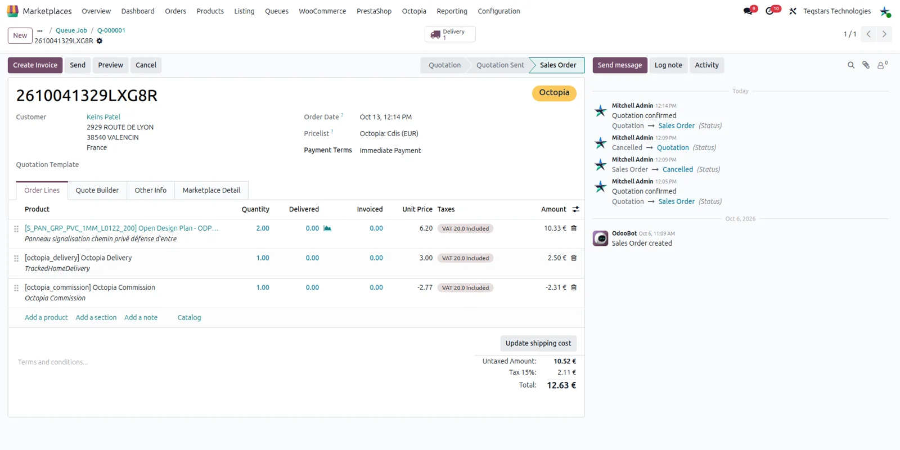Open the Products menu

click(x=210, y=11)
